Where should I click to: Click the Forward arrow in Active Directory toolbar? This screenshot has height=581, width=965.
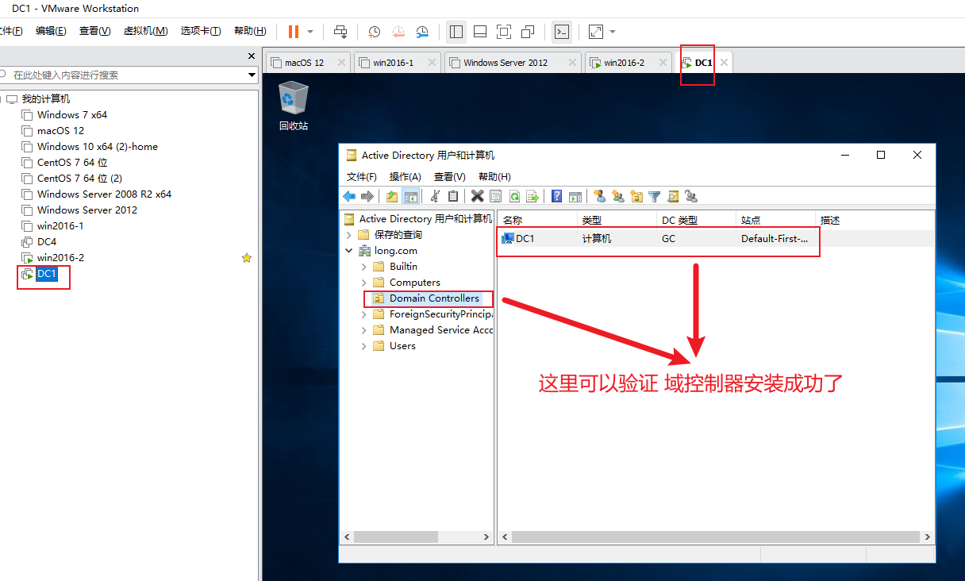click(367, 196)
